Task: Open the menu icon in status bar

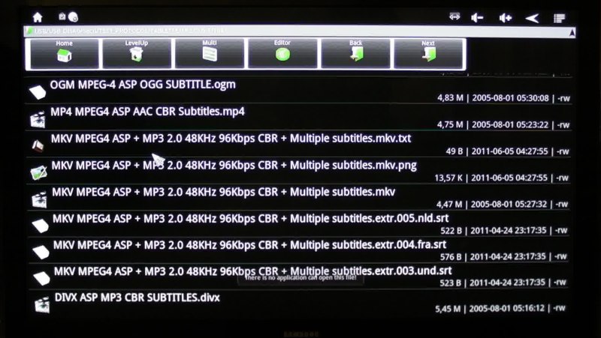Action: (559, 18)
